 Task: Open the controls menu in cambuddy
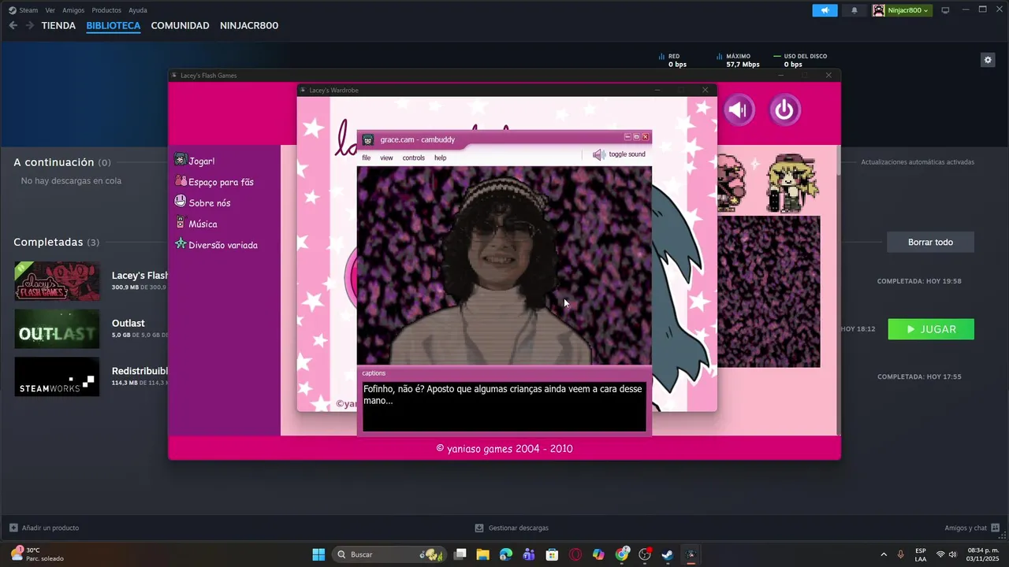[414, 157]
